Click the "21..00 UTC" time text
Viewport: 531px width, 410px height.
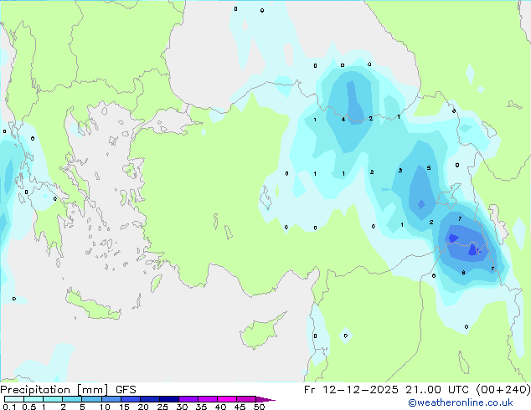[x=439, y=390]
